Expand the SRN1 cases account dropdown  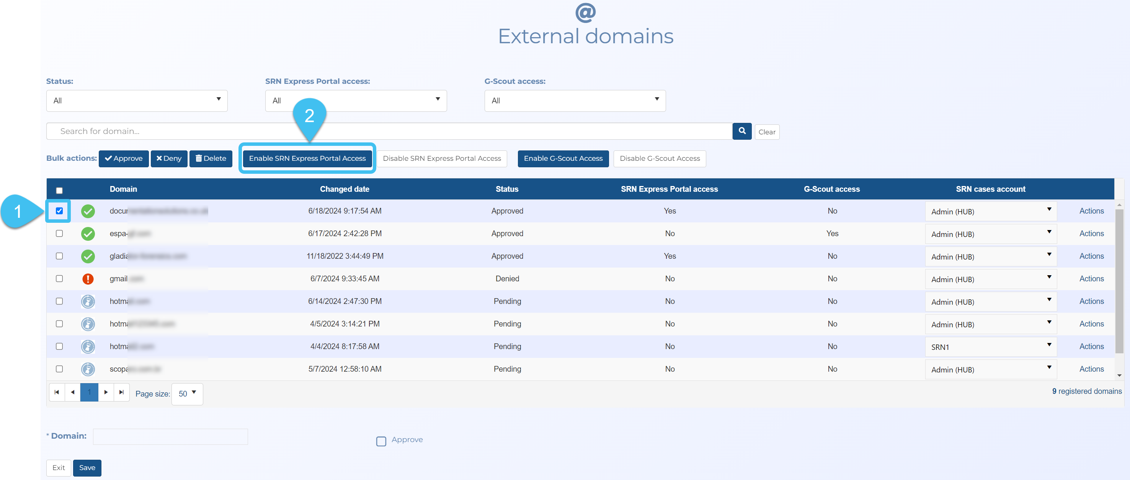(x=990, y=347)
